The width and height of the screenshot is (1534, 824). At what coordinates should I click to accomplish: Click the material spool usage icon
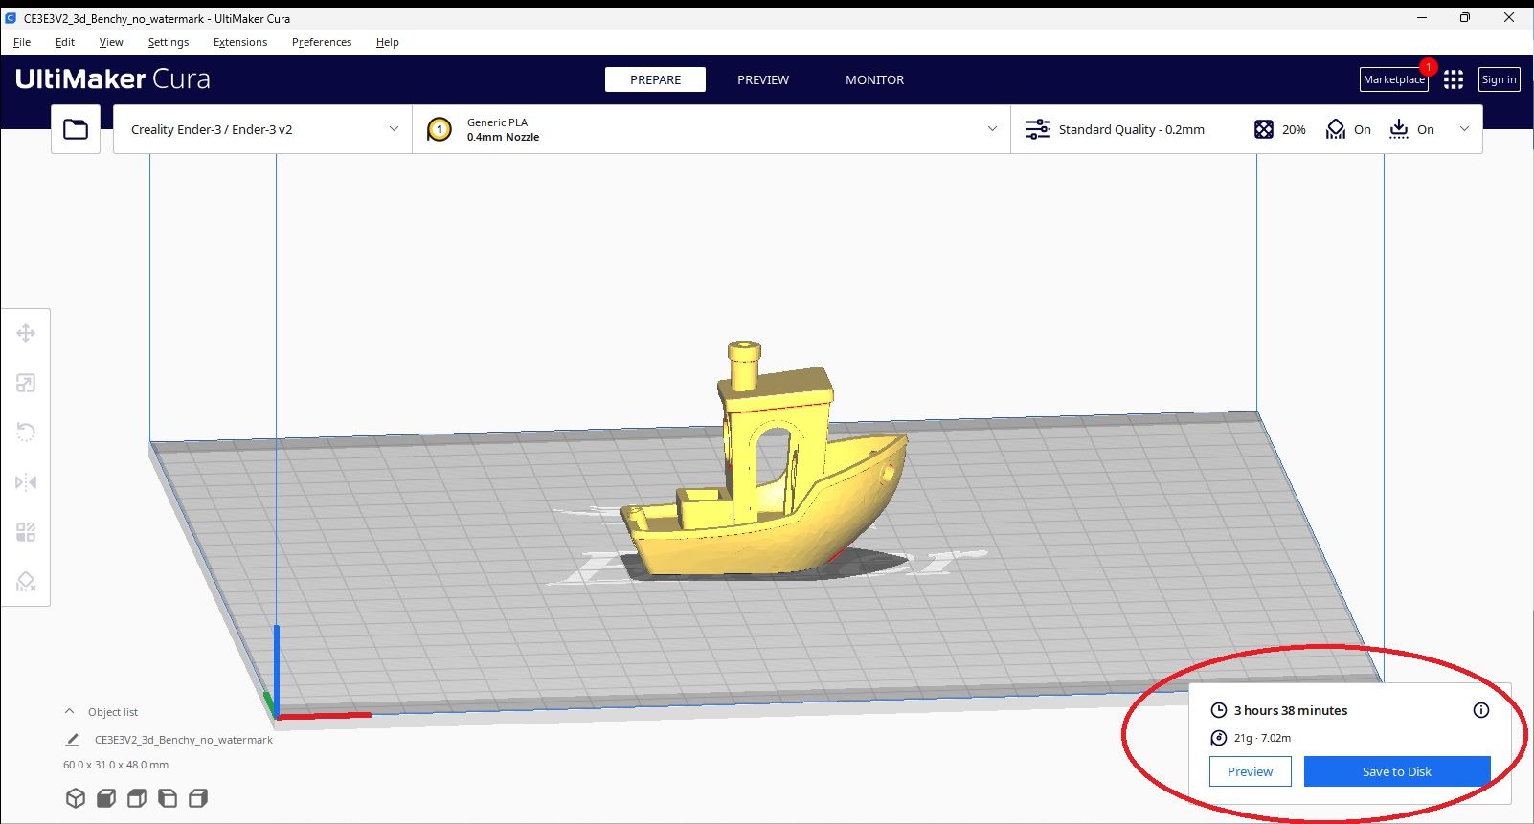coord(1219,738)
